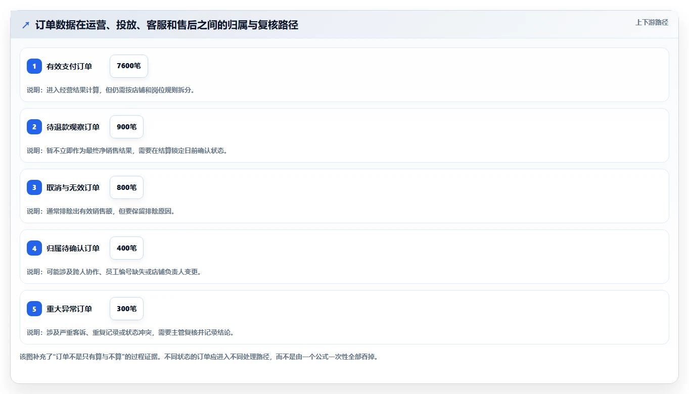
Task: Click the 900笔 value chip
Action: click(127, 127)
